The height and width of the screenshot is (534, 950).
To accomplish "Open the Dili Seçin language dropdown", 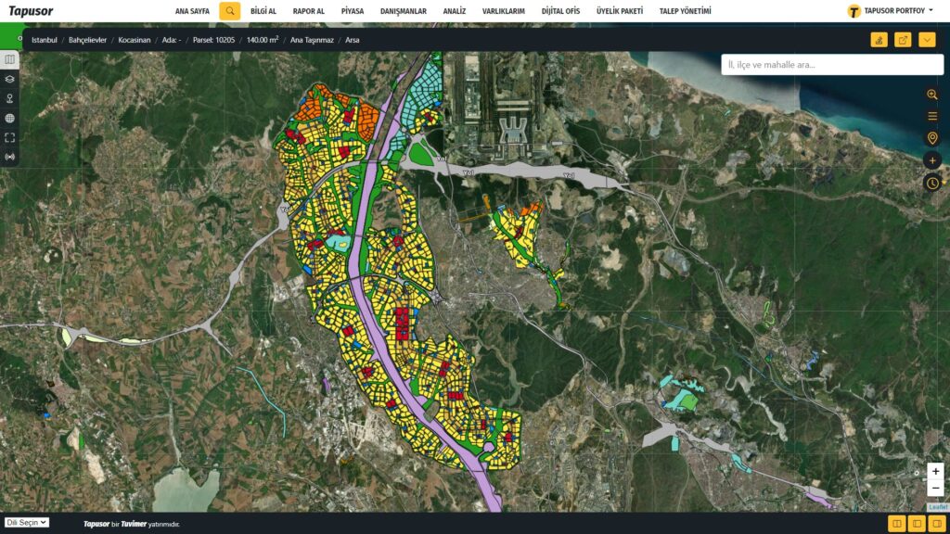I will point(27,523).
